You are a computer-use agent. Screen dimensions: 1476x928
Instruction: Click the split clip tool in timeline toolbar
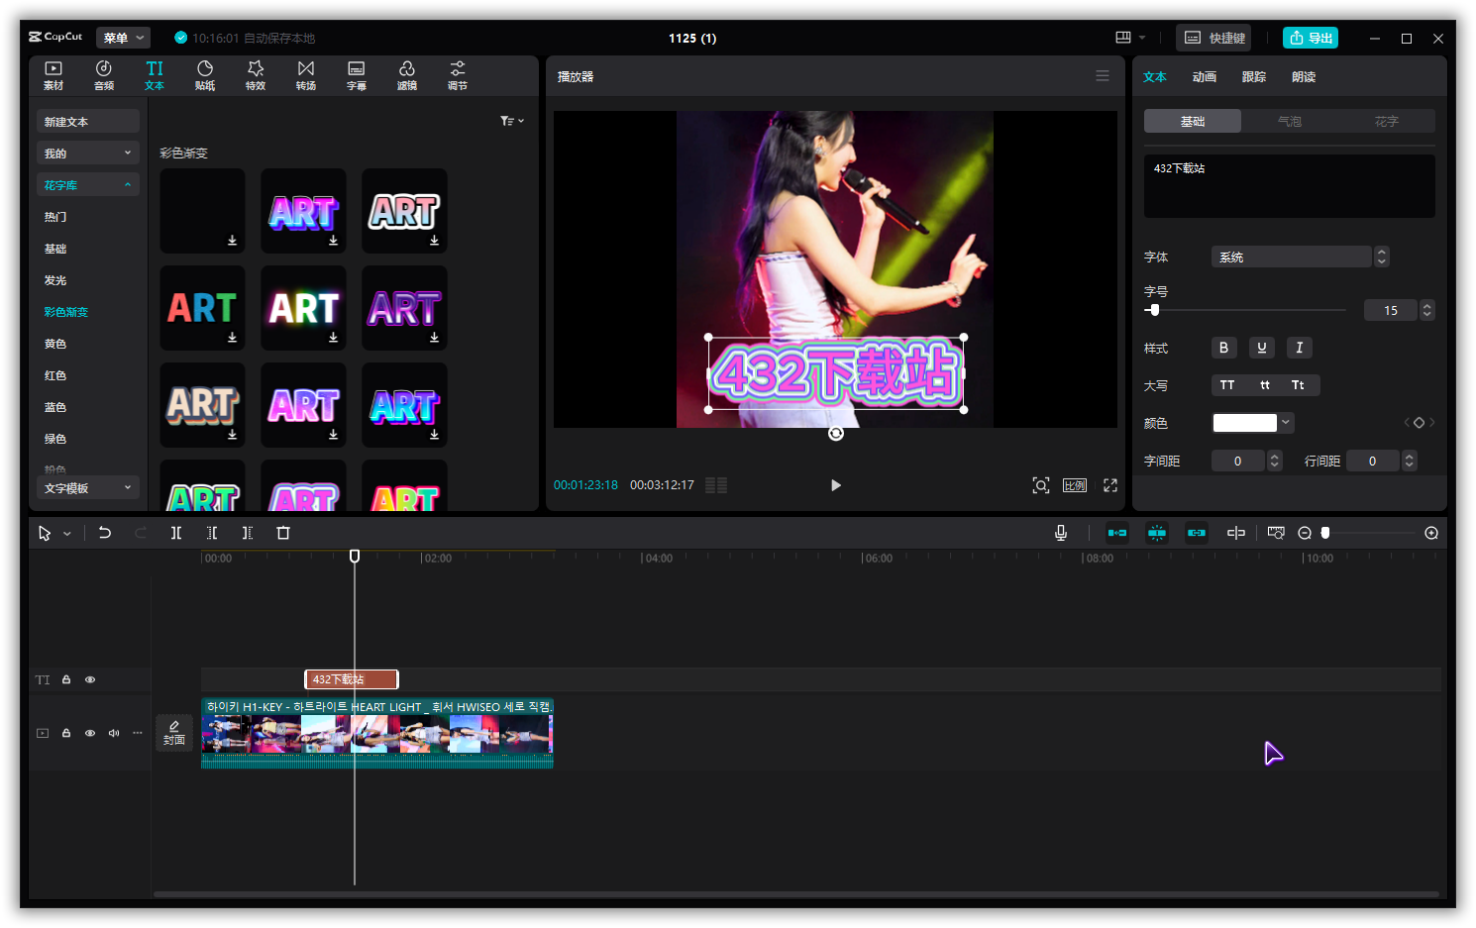176,533
